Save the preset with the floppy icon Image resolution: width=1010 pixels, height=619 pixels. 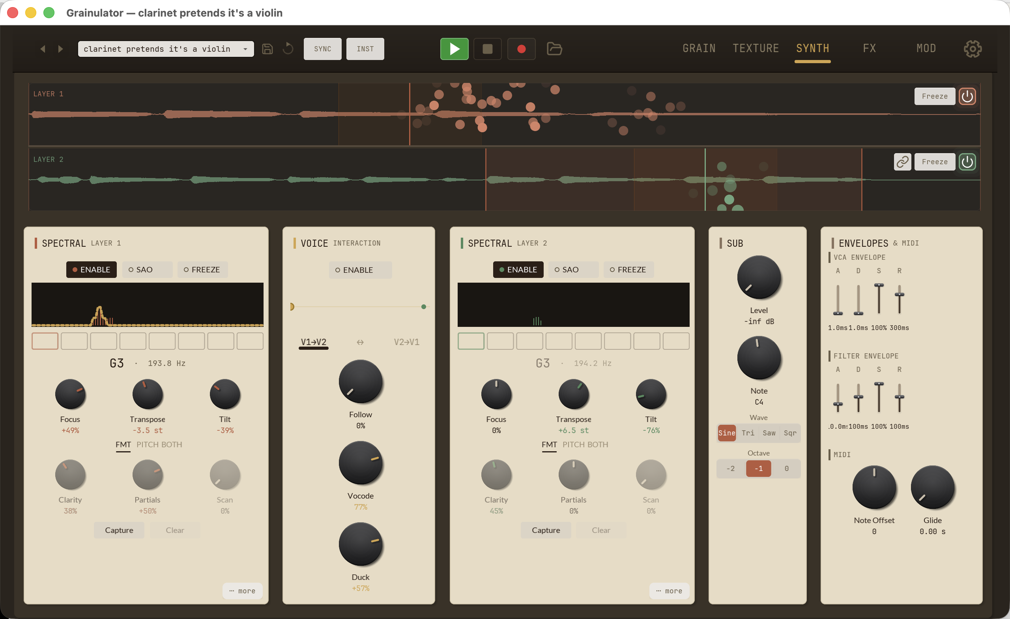(267, 49)
